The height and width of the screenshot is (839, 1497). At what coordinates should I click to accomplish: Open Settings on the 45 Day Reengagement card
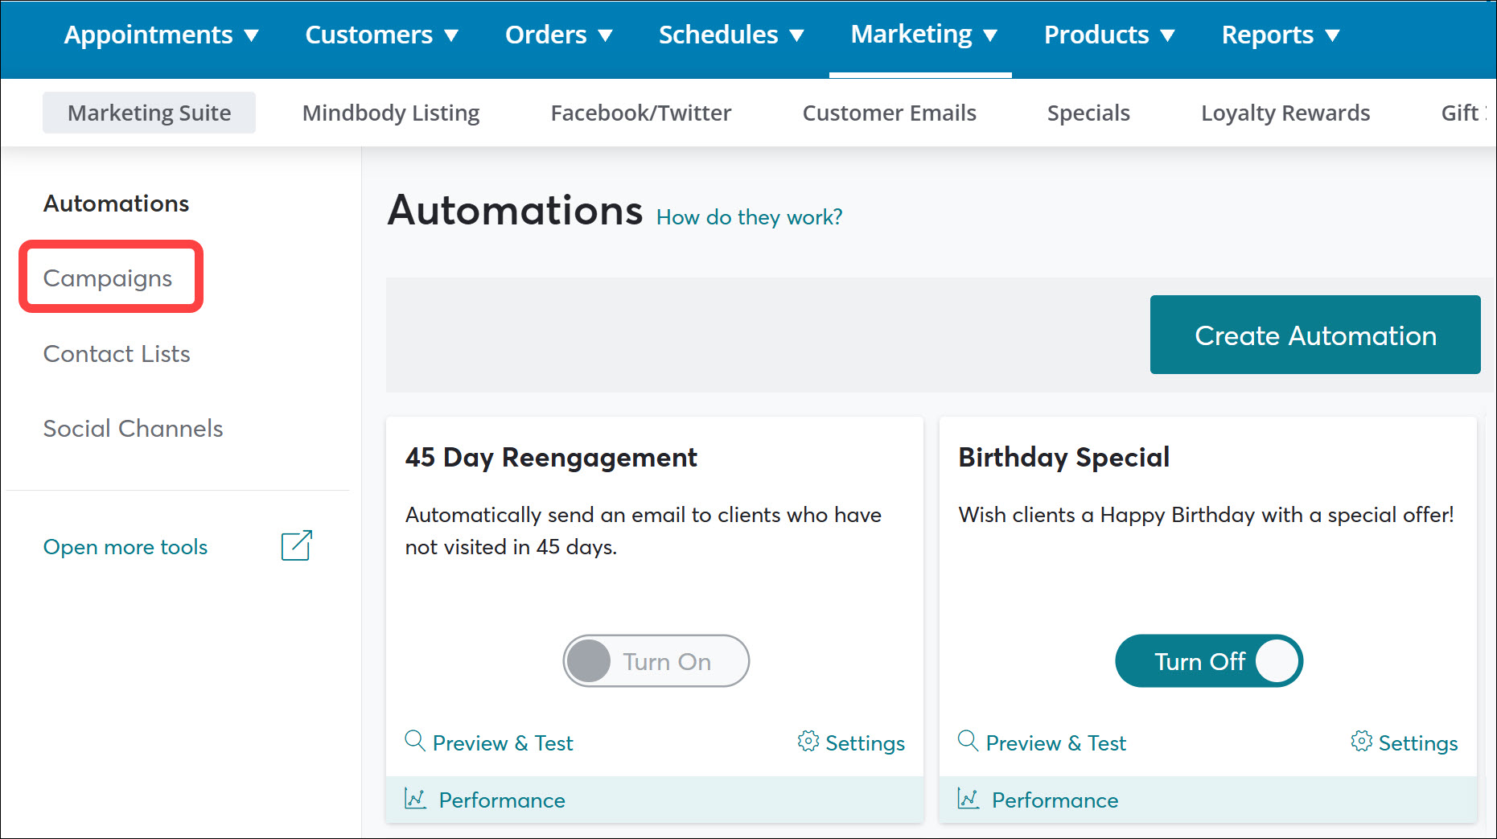point(851,742)
